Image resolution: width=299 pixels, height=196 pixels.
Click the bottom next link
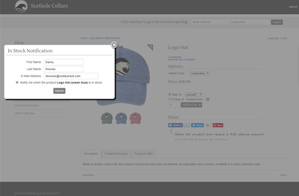point(284,175)
